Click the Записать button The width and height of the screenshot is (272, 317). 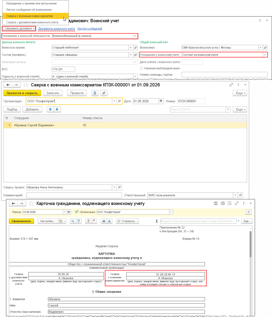(x=53, y=93)
